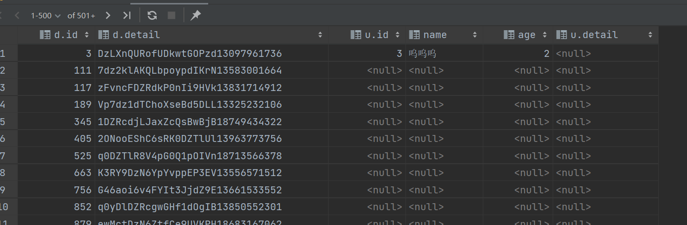Select d.id cell with value 663

click(x=57, y=173)
